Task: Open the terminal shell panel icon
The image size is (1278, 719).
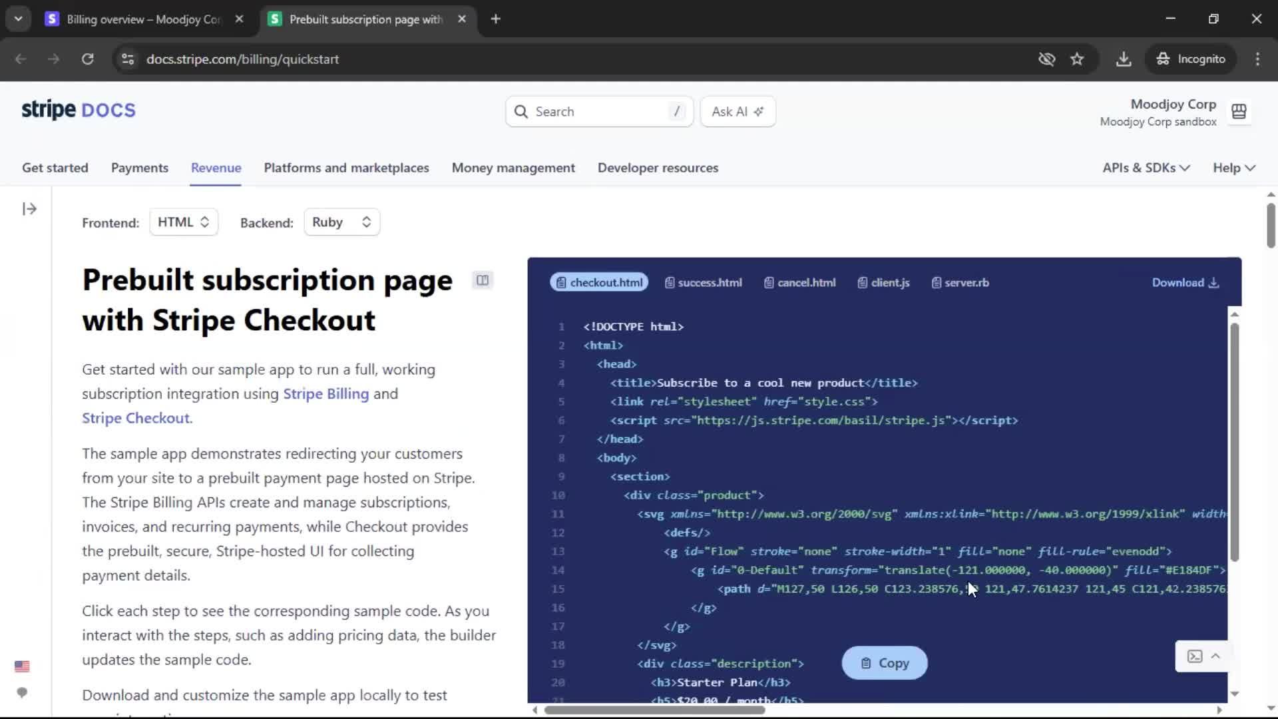Action: tap(1195, 656)
